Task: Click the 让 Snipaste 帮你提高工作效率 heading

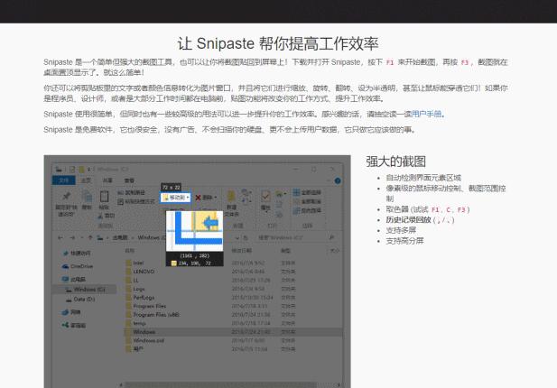Action: click(x=278, y=43)
